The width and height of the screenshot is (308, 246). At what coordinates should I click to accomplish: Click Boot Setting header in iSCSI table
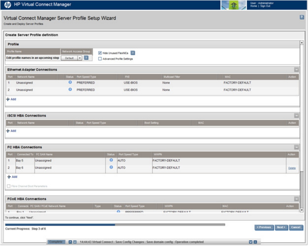click(151, 123)
